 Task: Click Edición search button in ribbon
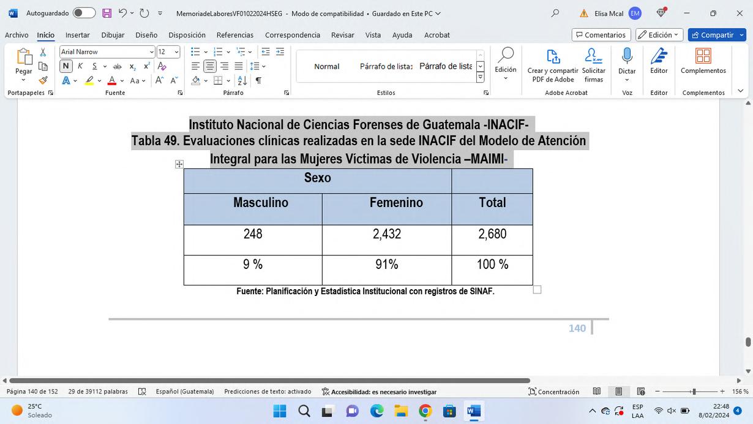pos(506,64)
